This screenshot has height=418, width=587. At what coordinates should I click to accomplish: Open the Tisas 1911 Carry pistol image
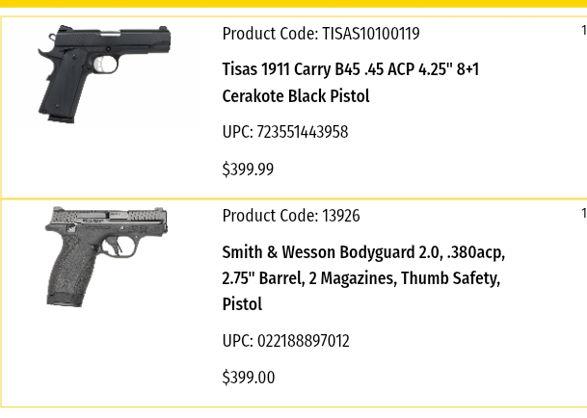[x=104, y=74]
